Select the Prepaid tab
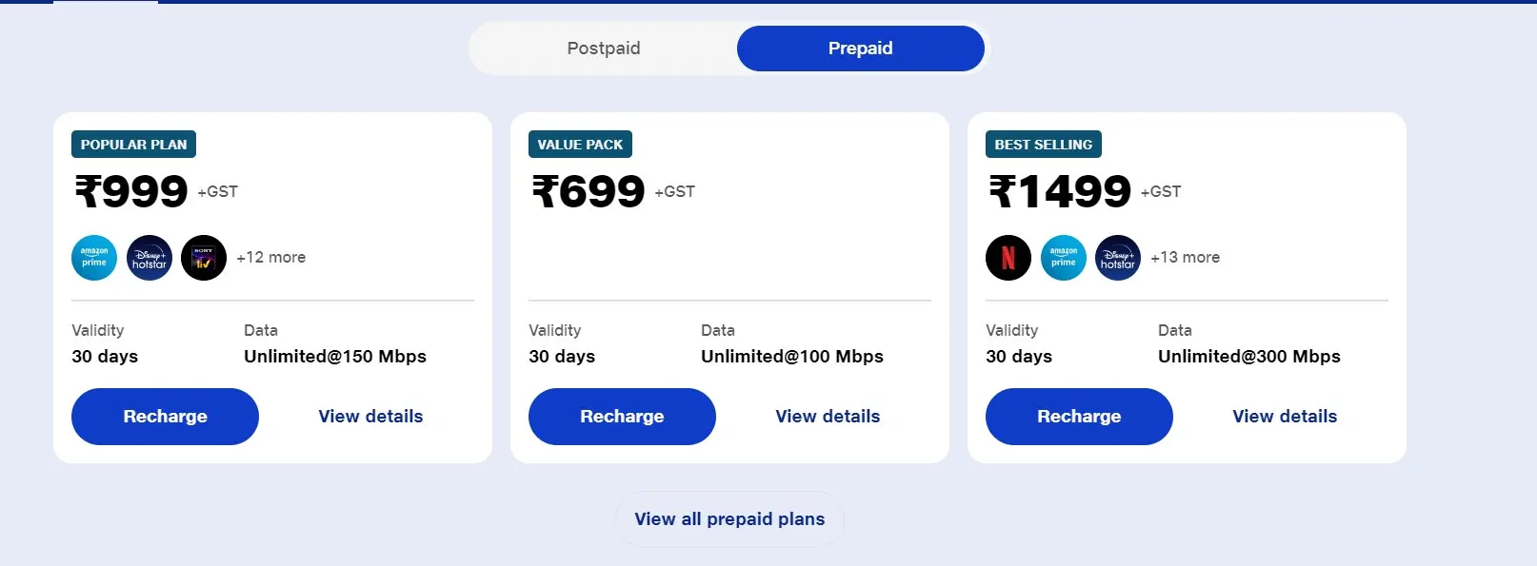1537x566 pixels. tap(861, 49)
